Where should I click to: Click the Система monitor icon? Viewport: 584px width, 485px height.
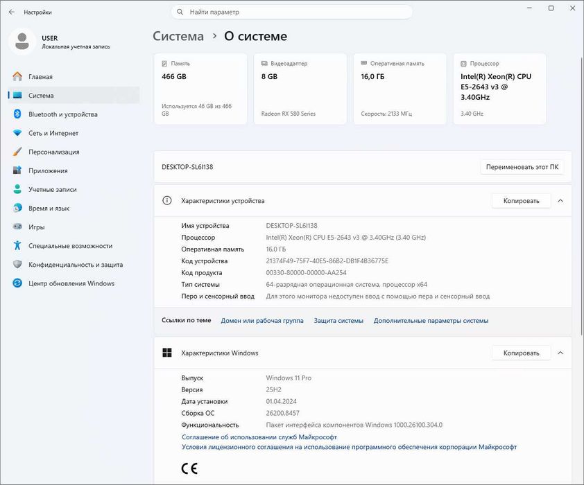[17, 95]
